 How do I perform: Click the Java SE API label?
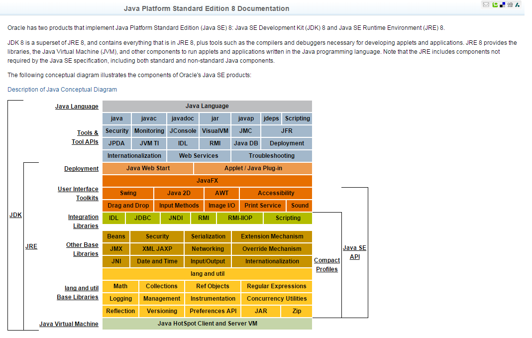point(354,252)
